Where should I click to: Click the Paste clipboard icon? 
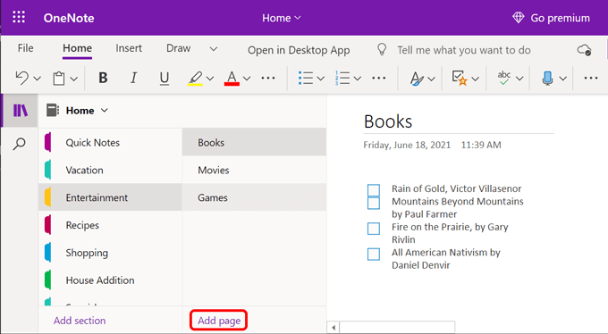click(59, 79)
